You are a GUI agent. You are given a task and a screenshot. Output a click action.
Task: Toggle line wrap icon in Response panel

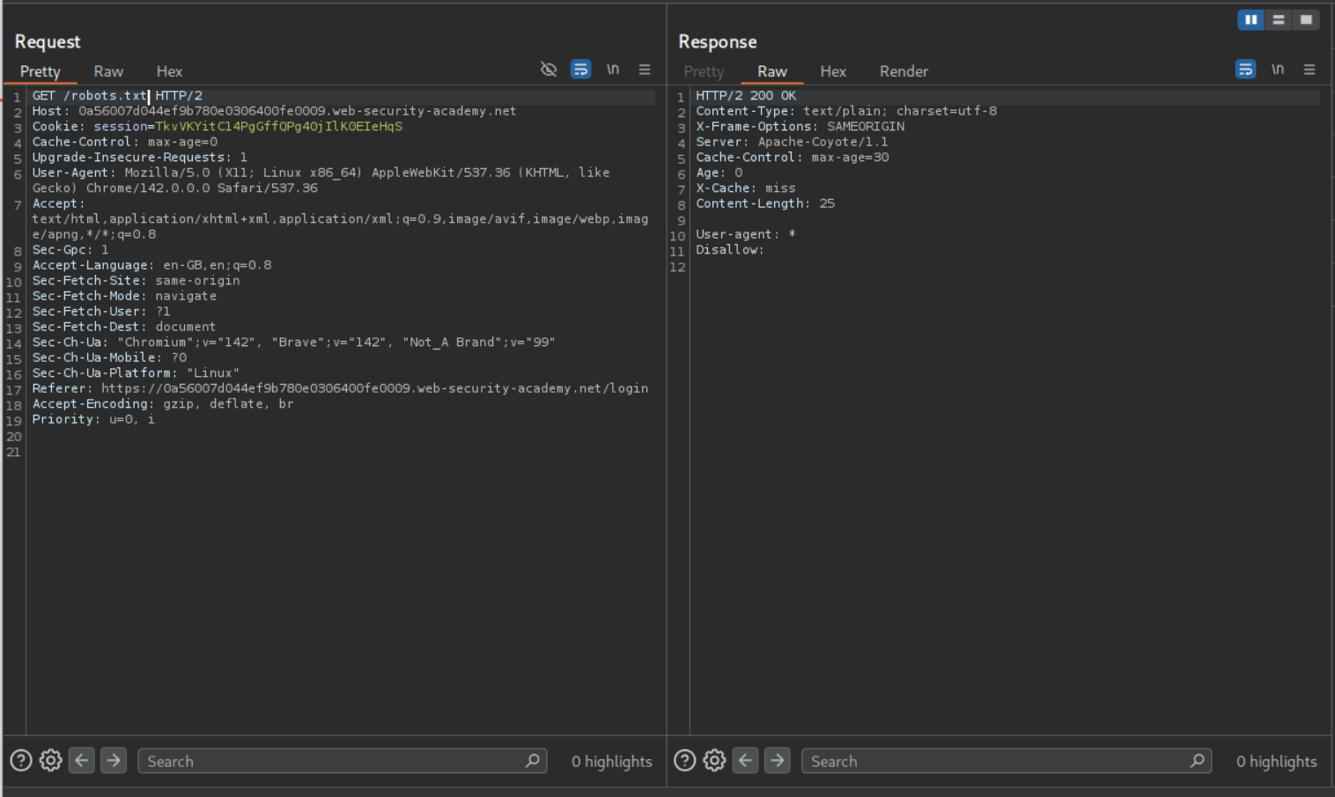pyautogui.click(x=1245, y=70)
